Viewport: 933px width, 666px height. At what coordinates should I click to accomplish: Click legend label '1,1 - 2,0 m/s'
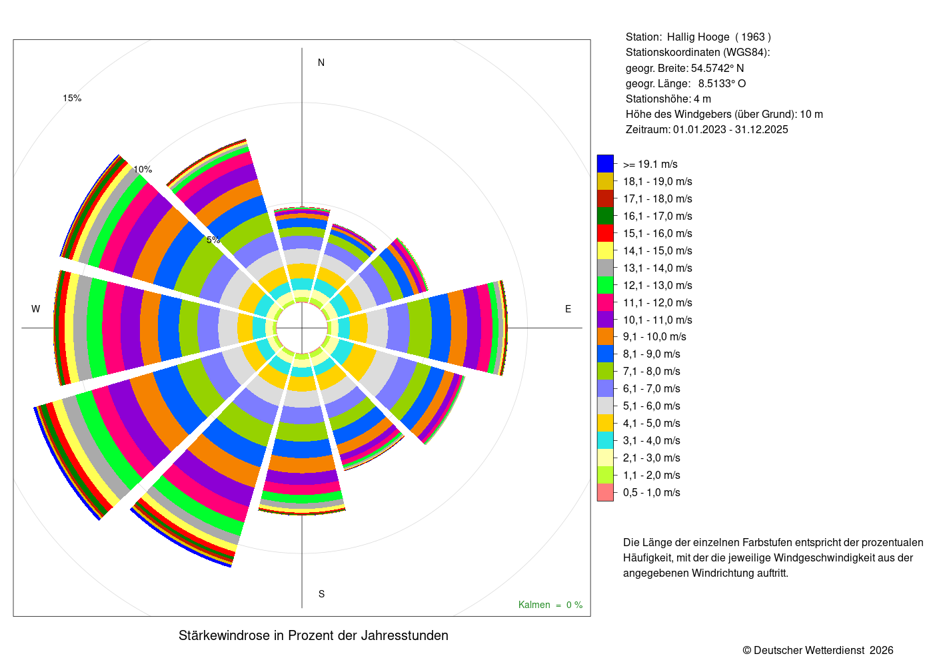652,476
